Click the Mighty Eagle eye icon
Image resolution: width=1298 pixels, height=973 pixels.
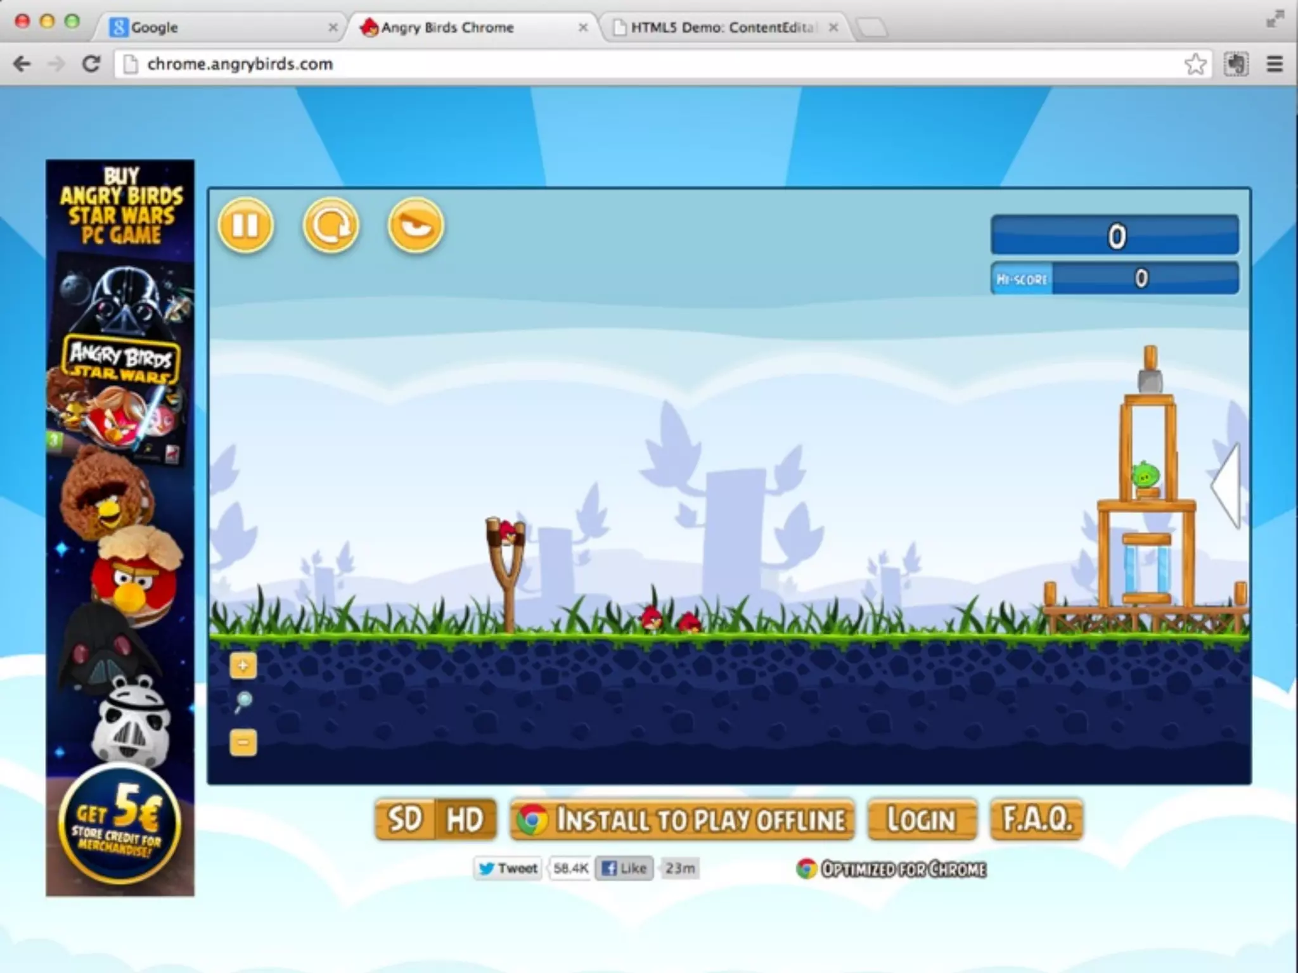click(416, 226)
